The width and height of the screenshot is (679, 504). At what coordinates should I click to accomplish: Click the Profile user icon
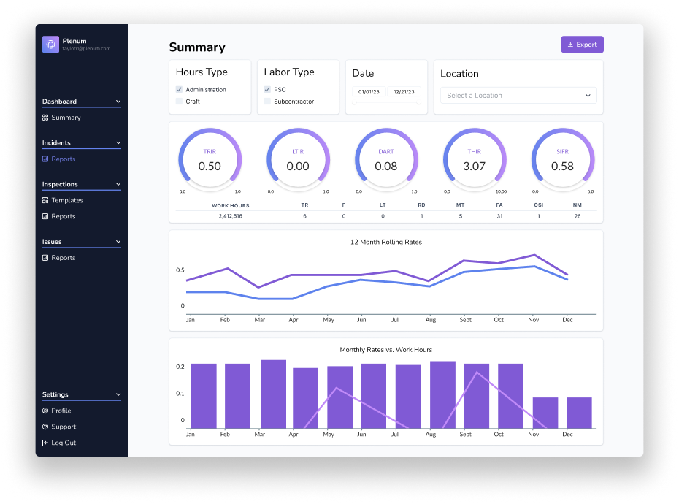pos(45,411)
